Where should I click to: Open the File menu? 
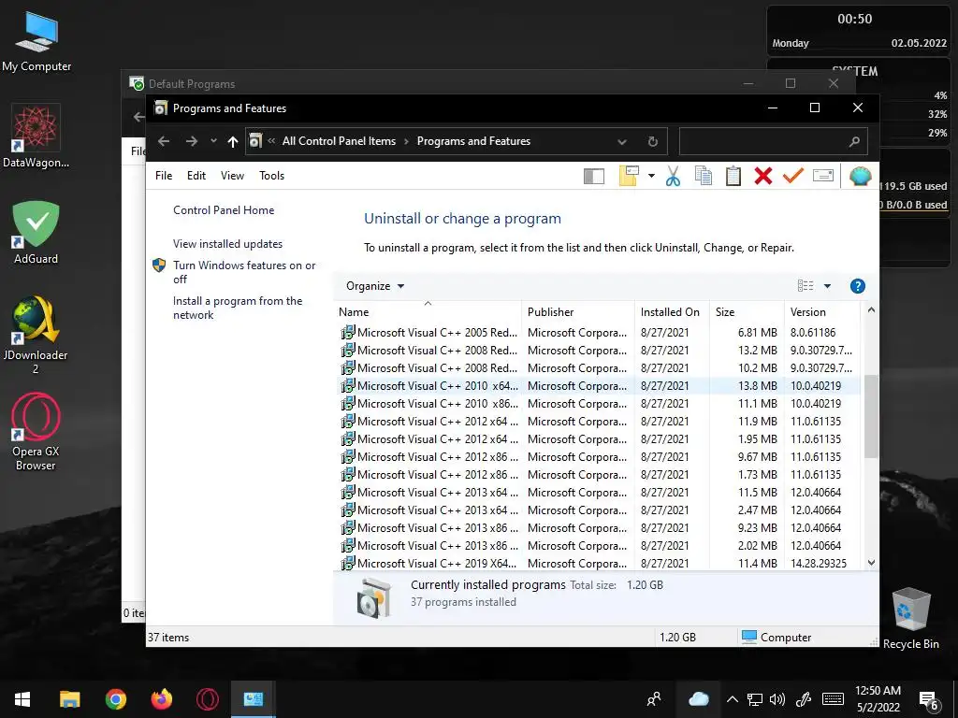click(164, 176)
